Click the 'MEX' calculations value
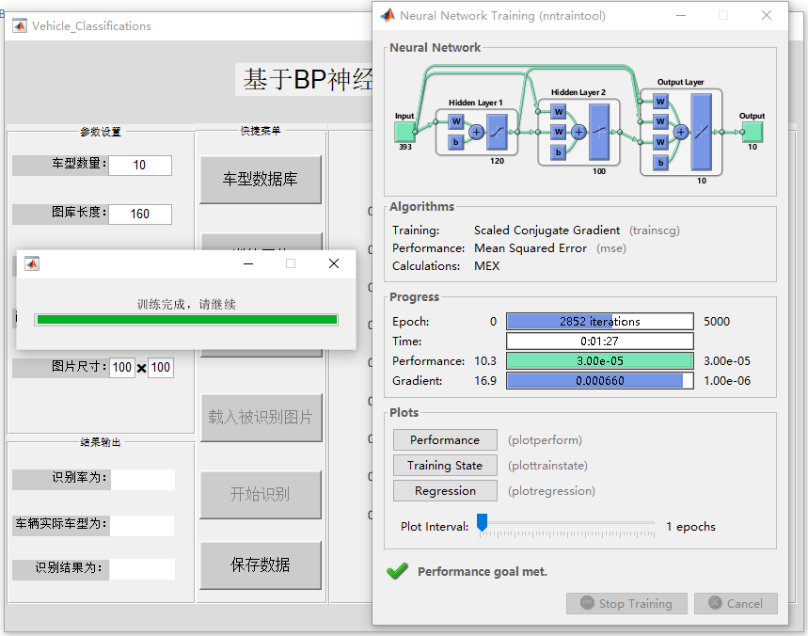The height and width of the screenshot is (636, 808). point(487,266)
